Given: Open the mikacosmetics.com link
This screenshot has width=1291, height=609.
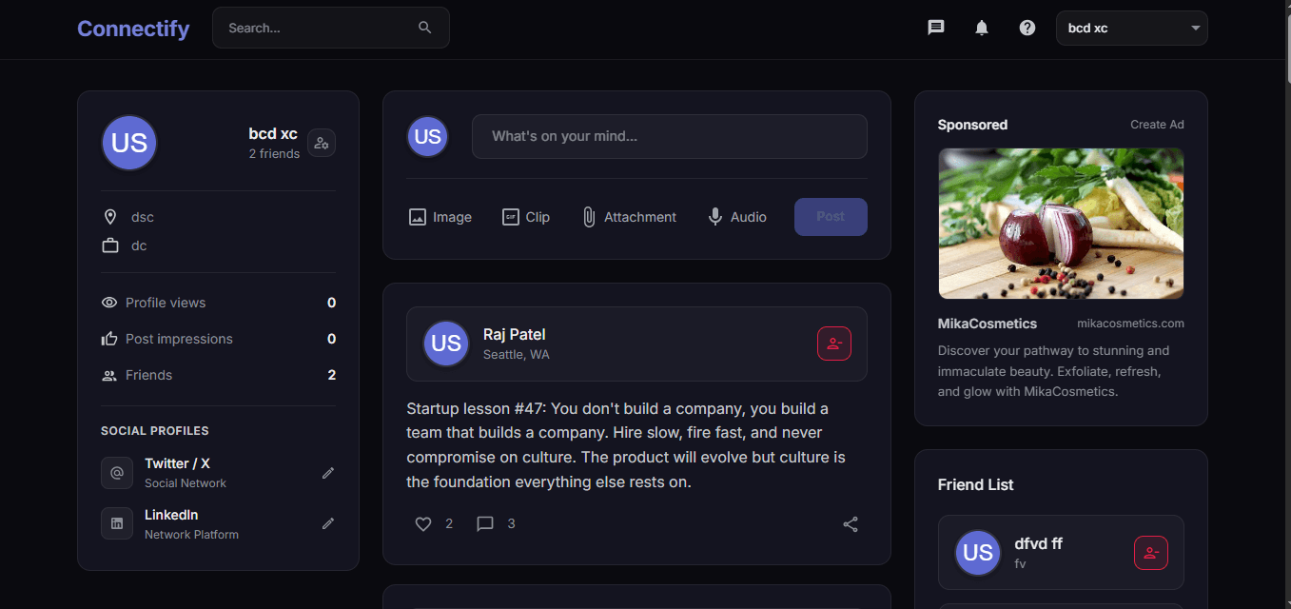Looking at the screenshot, I should point(1130,324).
